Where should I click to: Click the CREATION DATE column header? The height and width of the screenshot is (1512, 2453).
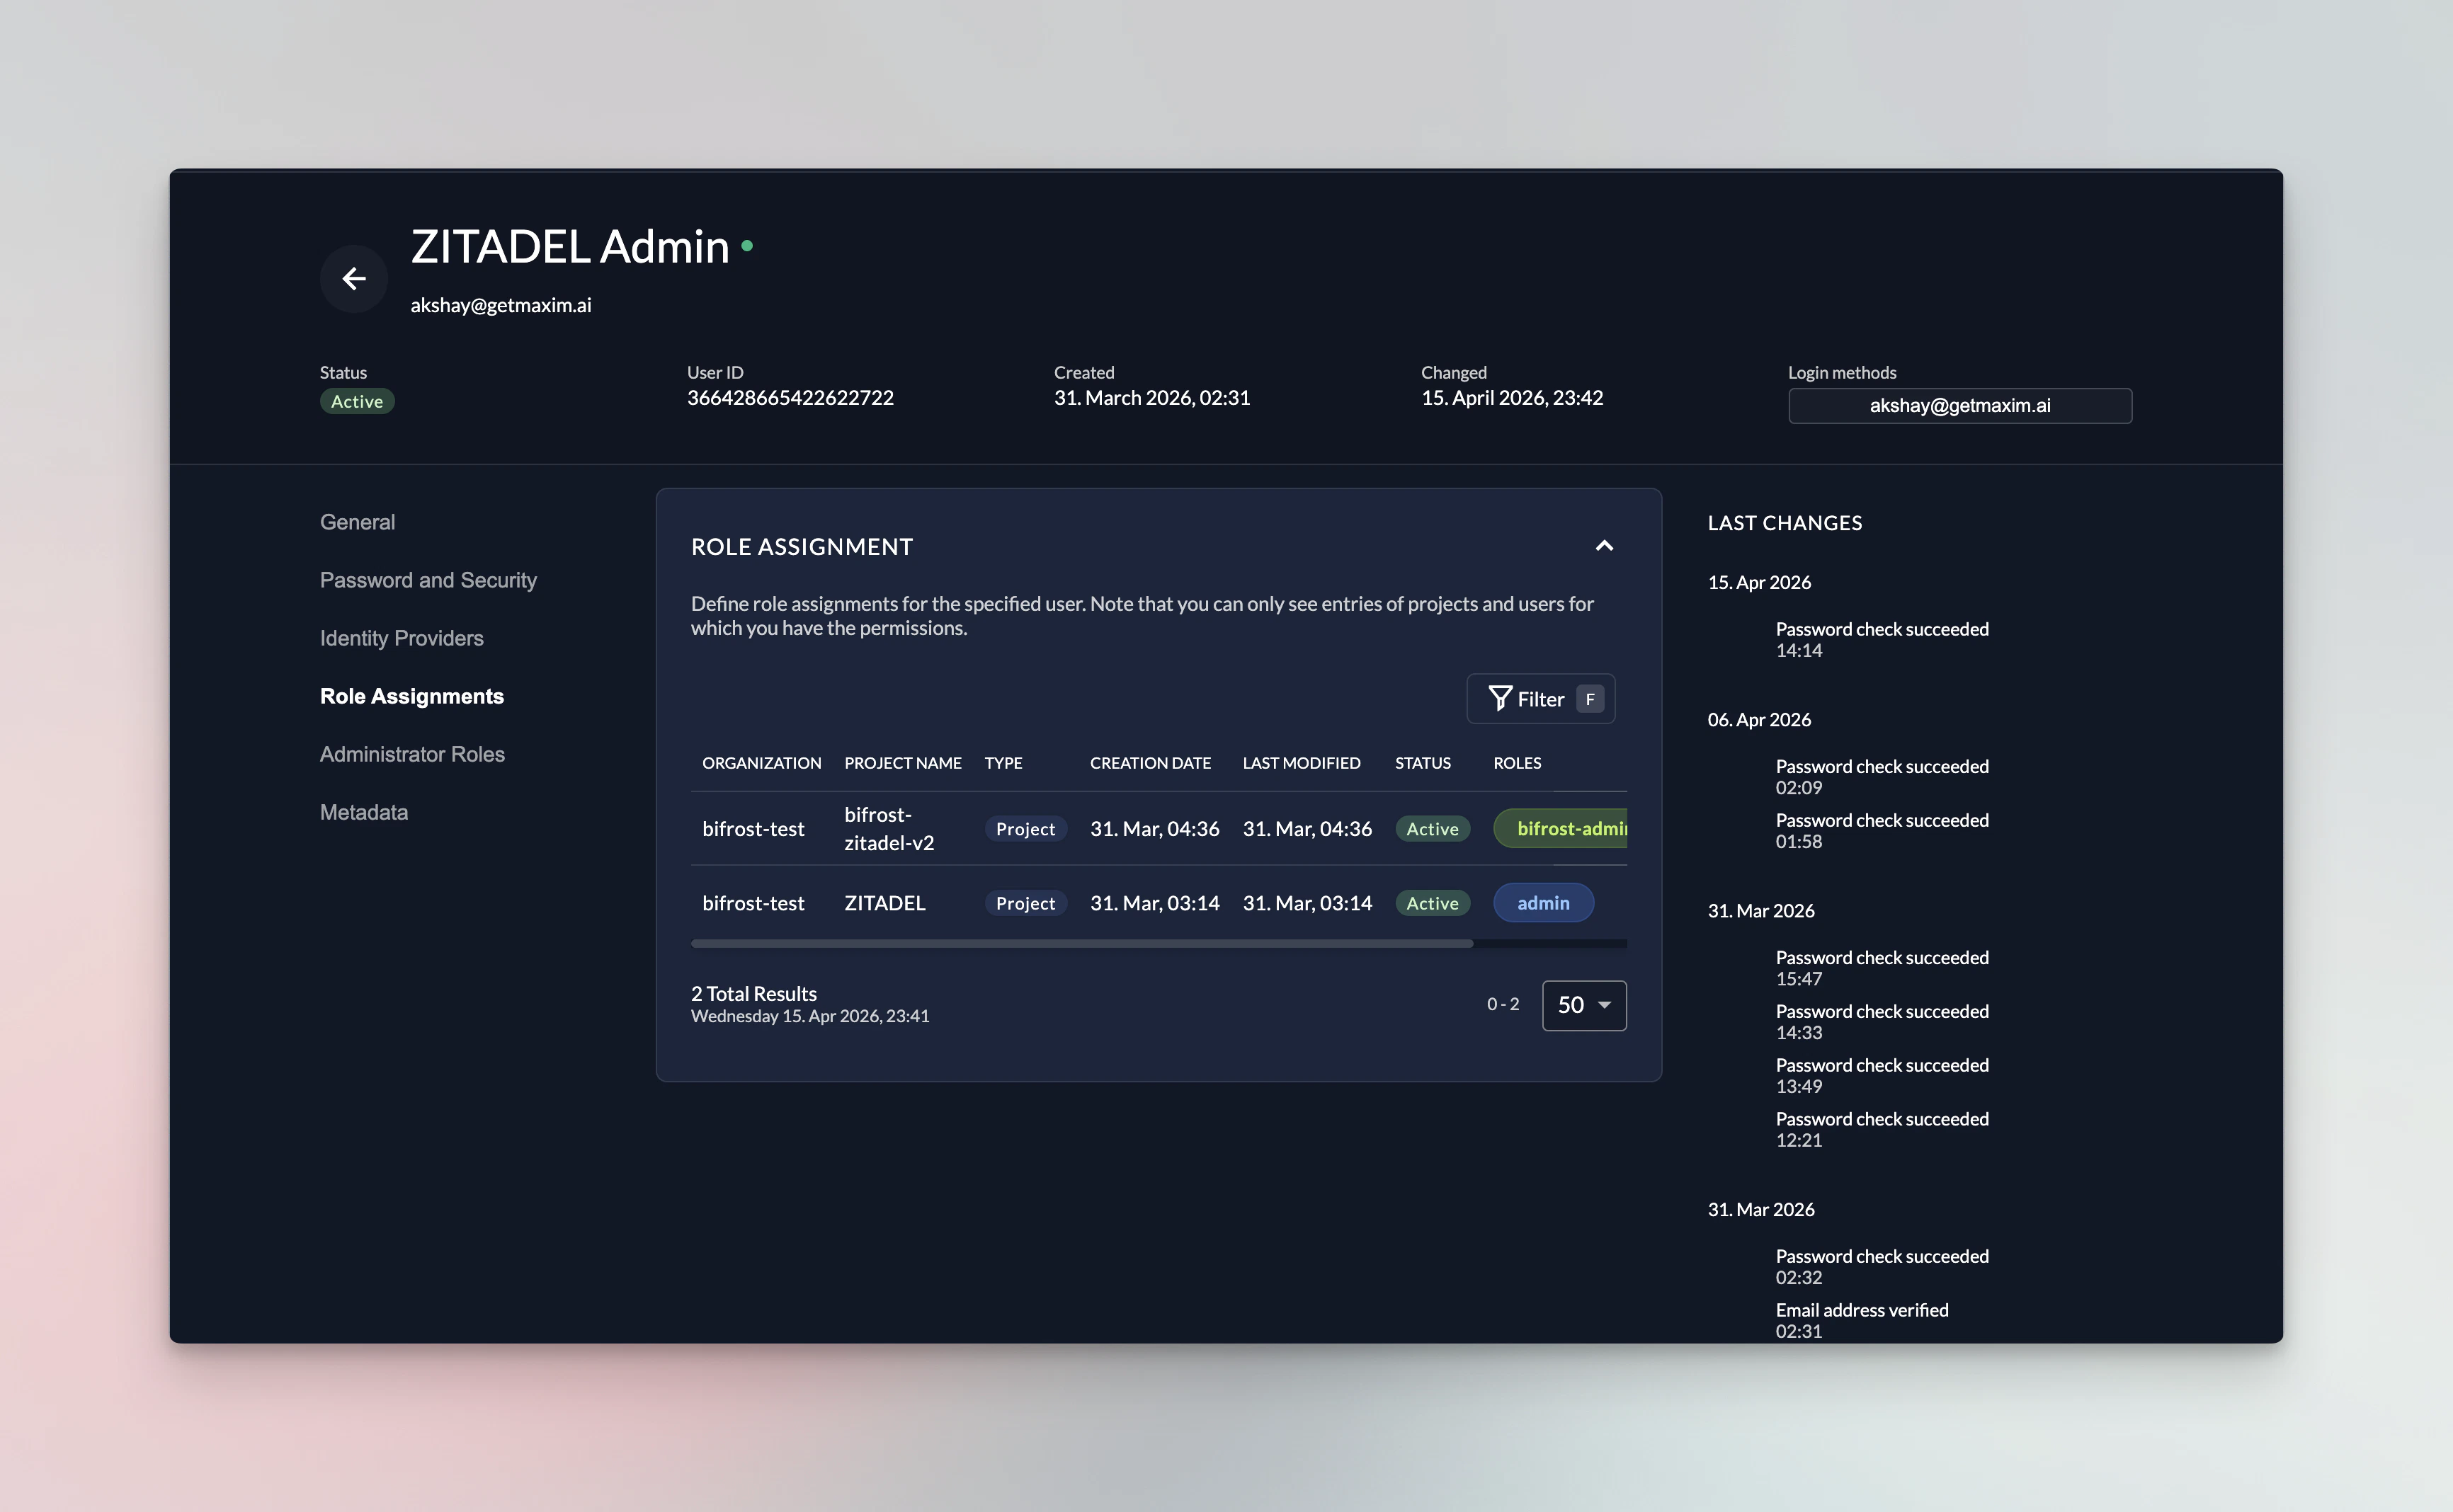tap(1151, 763)
